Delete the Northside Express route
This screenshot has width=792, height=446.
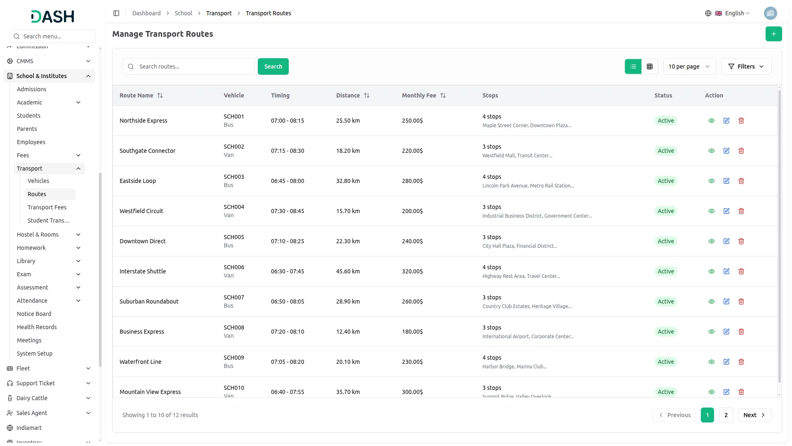click(x=741, y=121)
